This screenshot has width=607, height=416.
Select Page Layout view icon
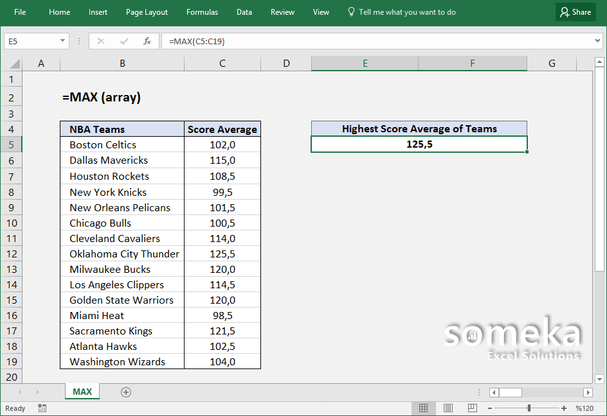(x=448, y=408)
